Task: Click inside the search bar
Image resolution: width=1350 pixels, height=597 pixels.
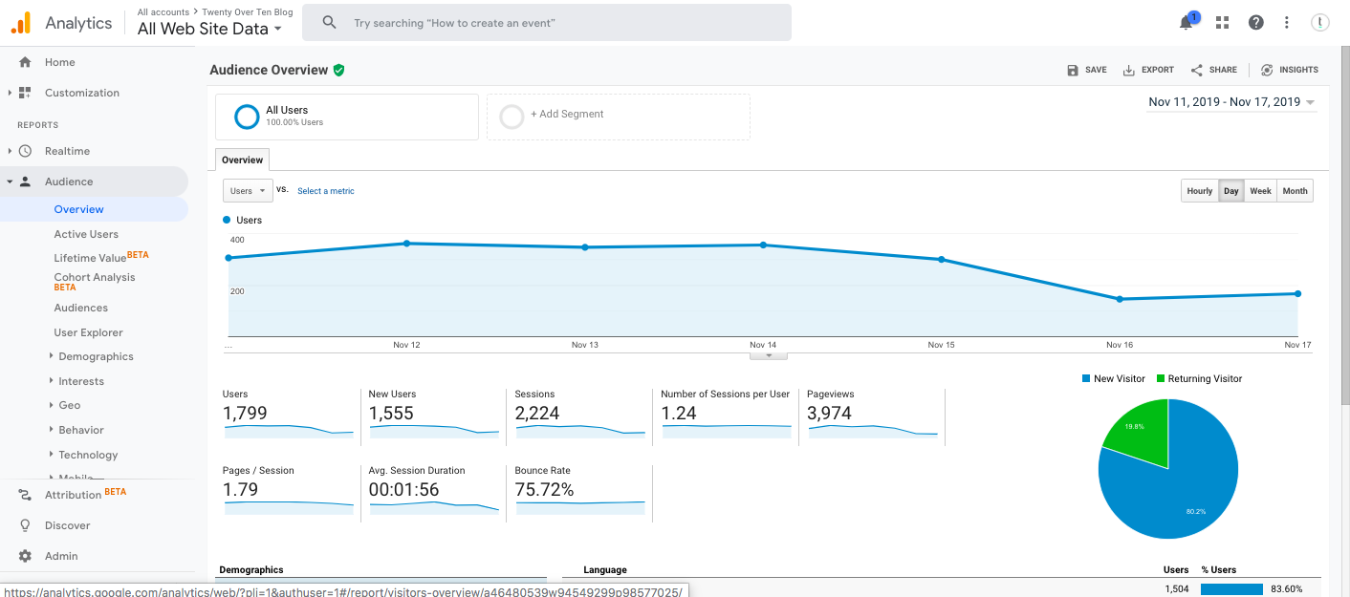Action: [x=546, y=22]
